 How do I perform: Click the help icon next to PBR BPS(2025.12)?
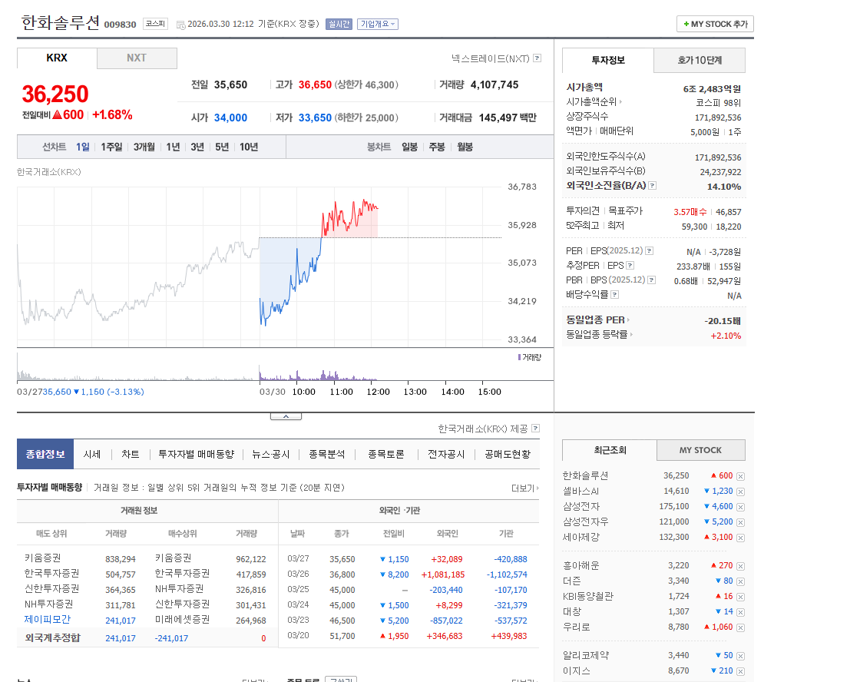tap(652, 280)
